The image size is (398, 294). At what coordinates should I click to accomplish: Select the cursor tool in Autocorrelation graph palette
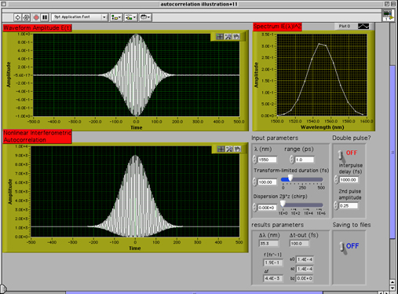pos(221,149)
